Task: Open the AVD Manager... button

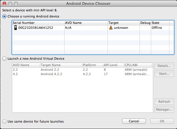Action: coord(164,110)
